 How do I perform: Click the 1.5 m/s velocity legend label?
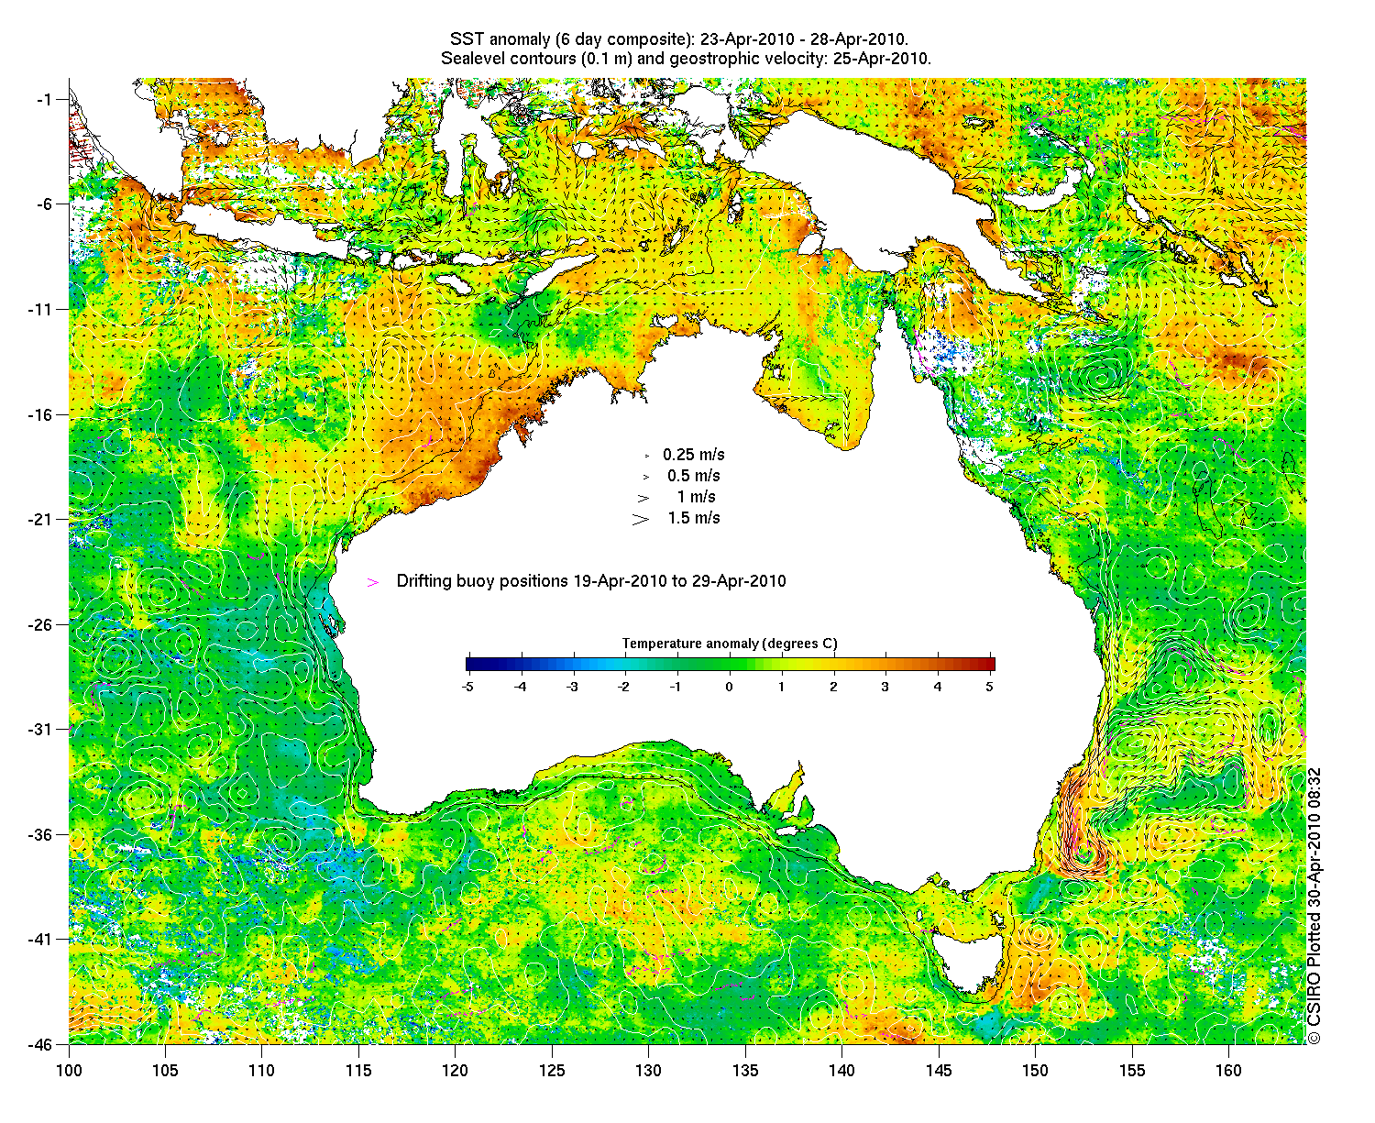pyautogui.click(x=694, y=518)
